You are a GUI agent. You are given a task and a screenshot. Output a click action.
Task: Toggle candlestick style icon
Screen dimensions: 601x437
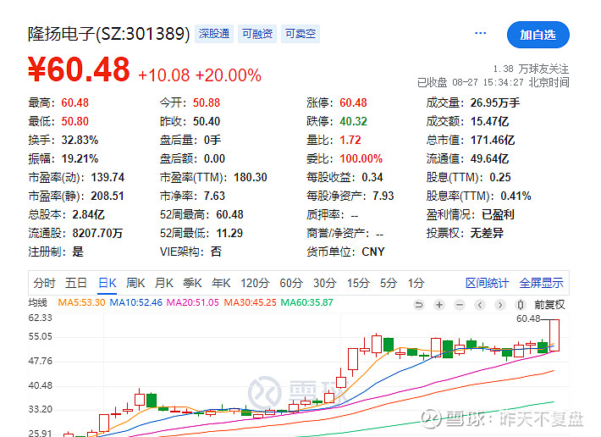click(x=520, y=305)
